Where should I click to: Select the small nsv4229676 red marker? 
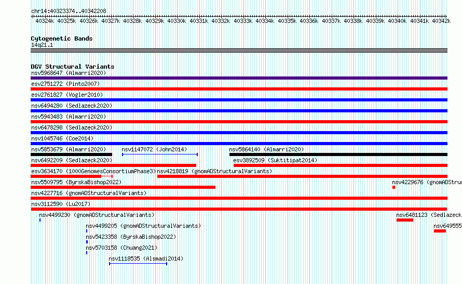tap(393, 187)
